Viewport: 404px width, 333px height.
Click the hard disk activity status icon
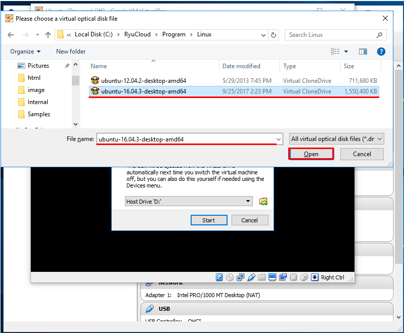click(219, 277)
